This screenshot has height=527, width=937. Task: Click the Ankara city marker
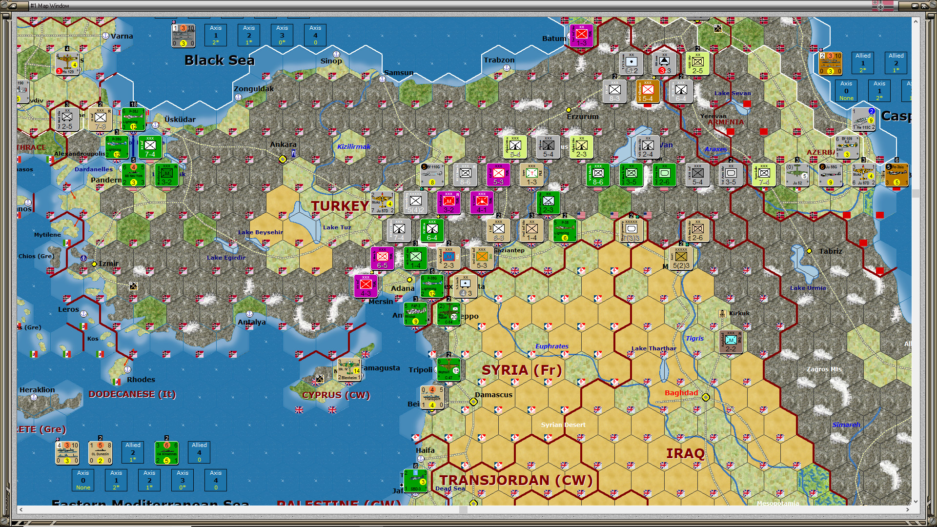click(282, 159)
